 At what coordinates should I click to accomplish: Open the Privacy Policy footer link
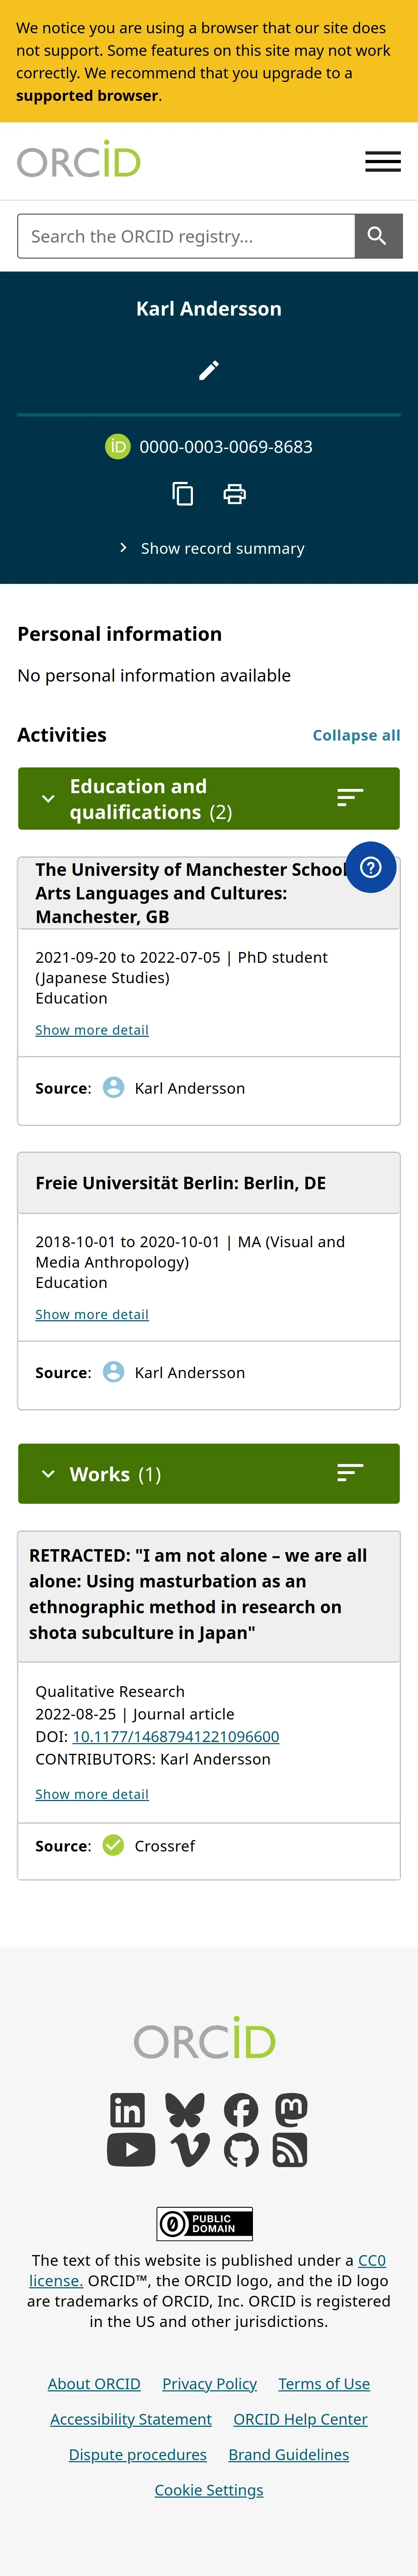point(209,2384)
